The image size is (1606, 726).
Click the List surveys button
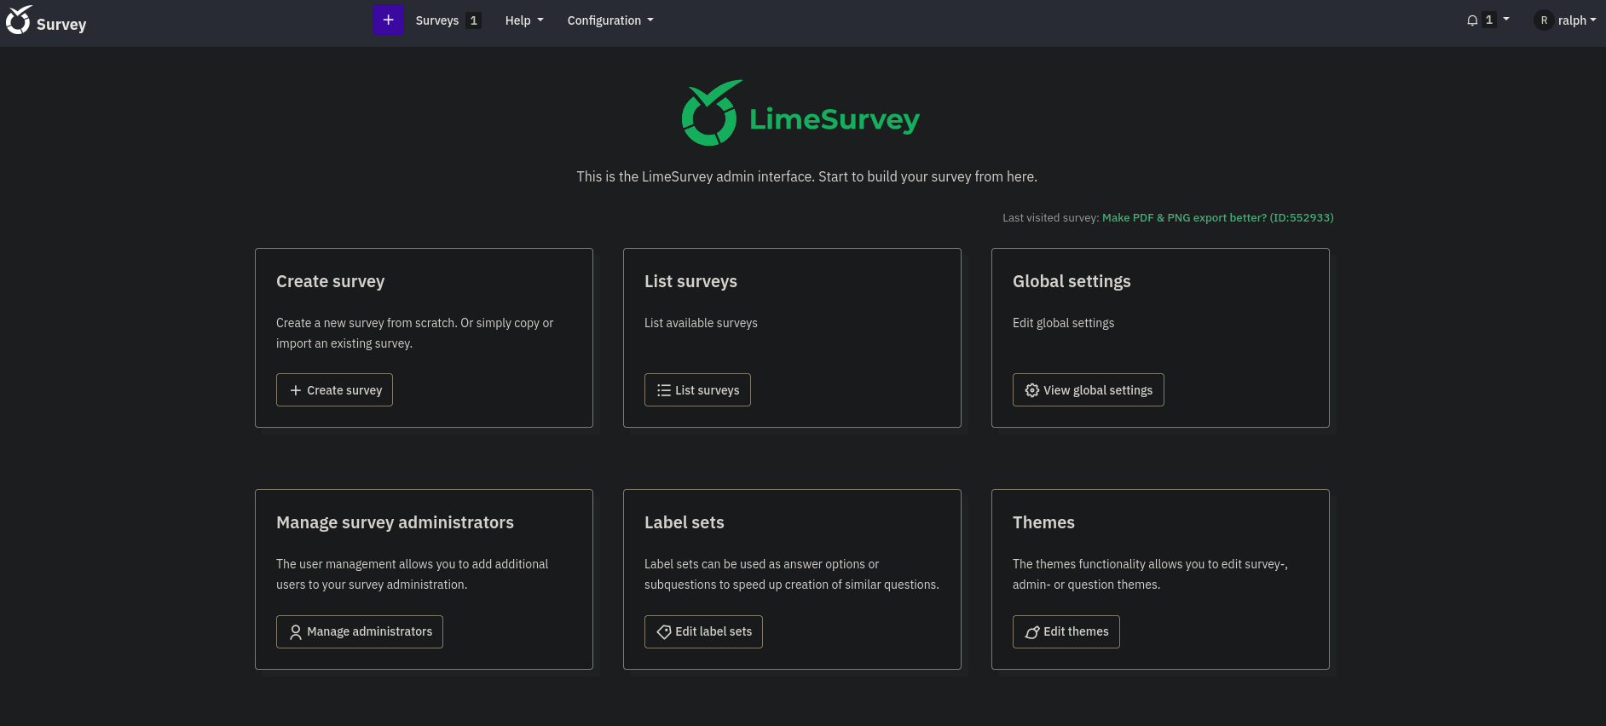(x=697, y=390)
